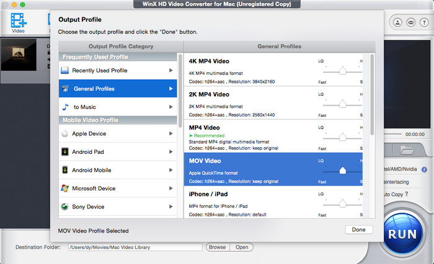Click quality slider for MOV Video
The image size is (434, 264).
(343, 171)
